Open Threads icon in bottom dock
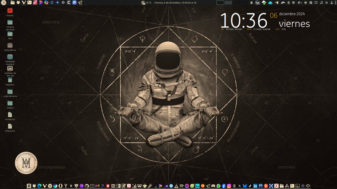The width and height of the screenshot is (337, 189). click(234, 186)
